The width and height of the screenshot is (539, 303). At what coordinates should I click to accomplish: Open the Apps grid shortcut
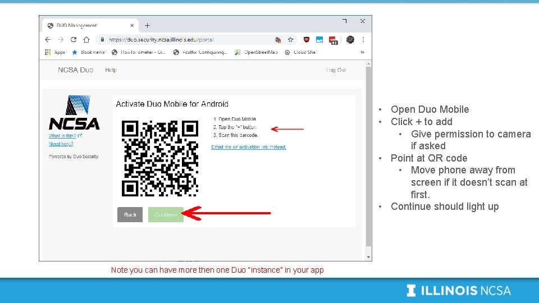(55, 52)
